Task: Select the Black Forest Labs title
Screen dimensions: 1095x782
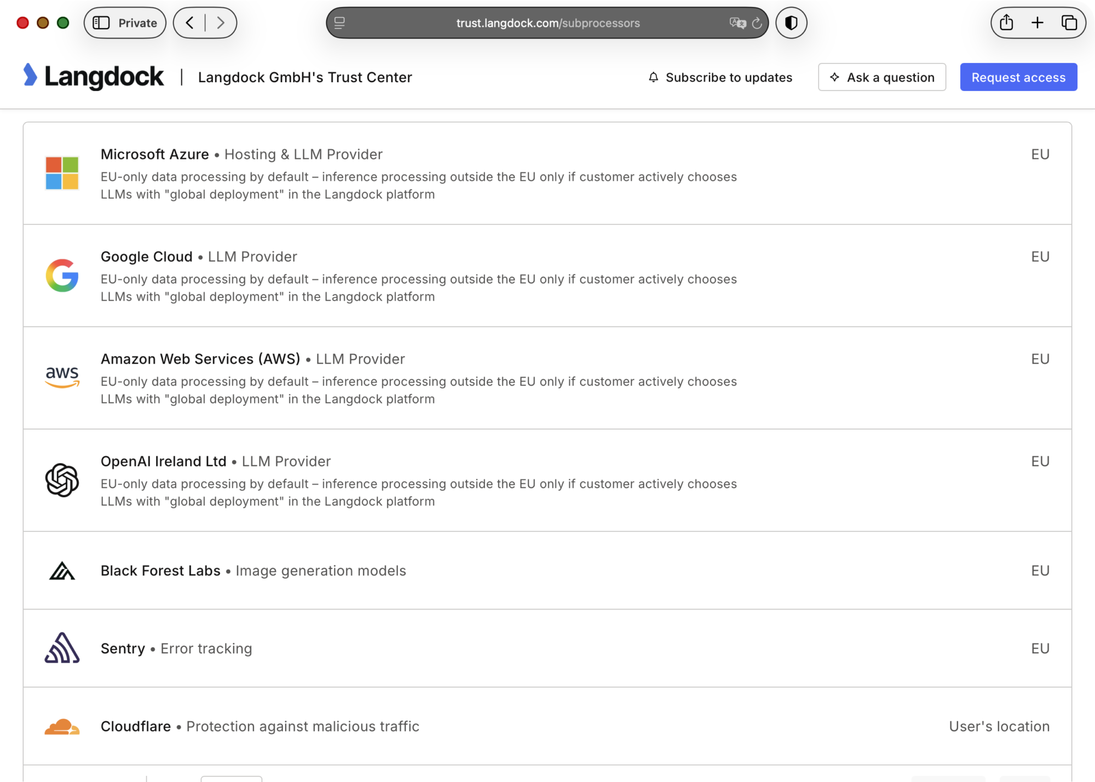Action: click(160, 571)
